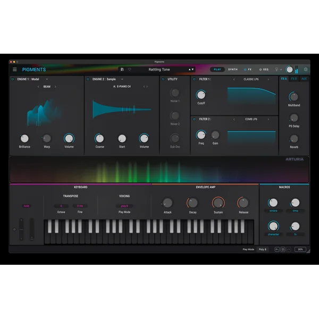Click the Noise 1 knob
The height and width of the screenshot is (319, 319).
[174, 93]
